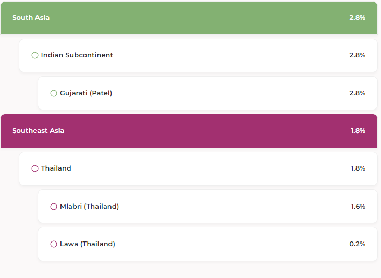Select the 0.2% value for Lawa
The width and height of the screenshot is (381, 278).
point(357,244)
